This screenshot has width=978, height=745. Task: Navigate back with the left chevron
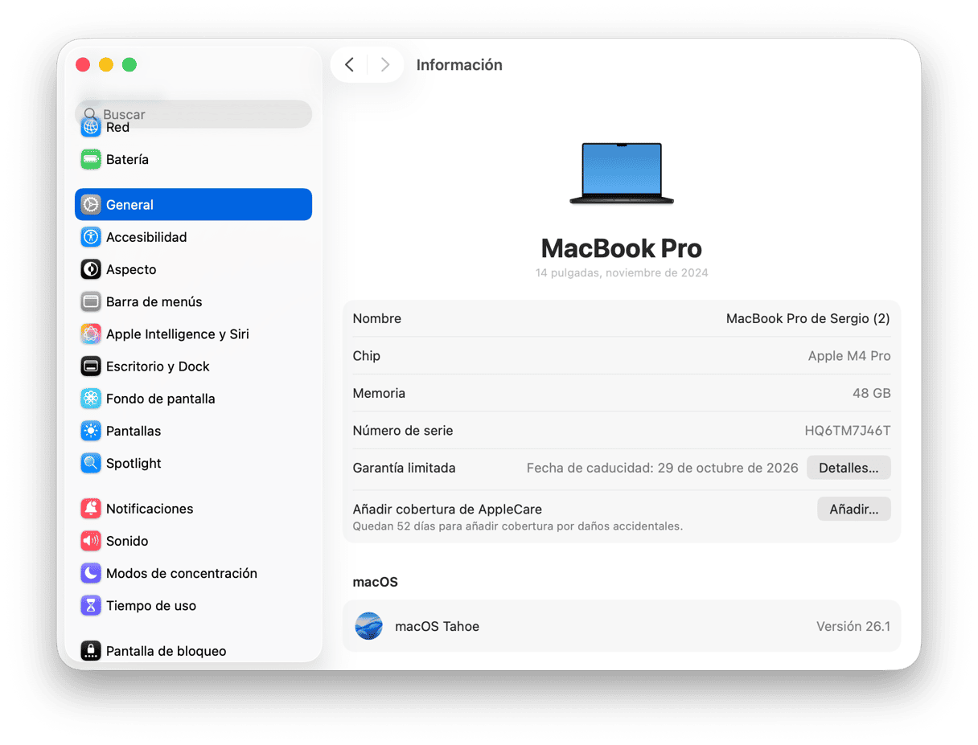(349, 65)
